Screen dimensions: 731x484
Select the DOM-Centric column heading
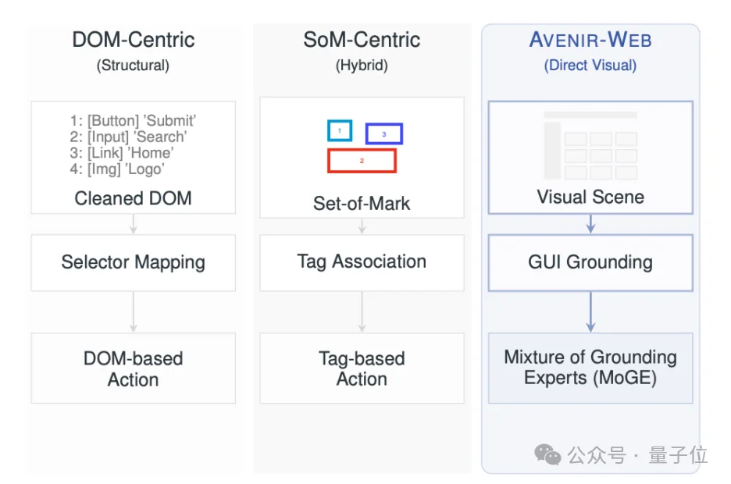coord(133,40)
